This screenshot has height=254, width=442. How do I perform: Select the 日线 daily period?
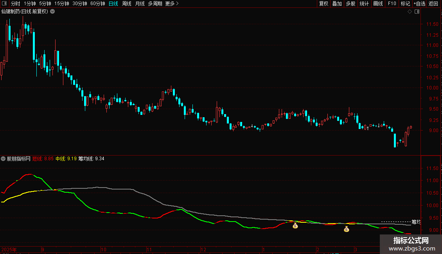pos(113,4)
